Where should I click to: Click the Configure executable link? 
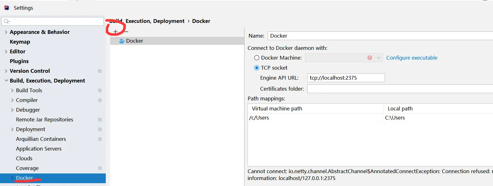[412, 58]
